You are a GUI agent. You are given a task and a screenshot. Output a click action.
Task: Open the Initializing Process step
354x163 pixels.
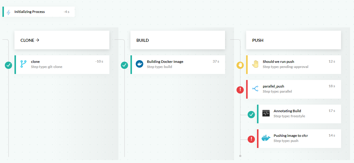(30, 12)
